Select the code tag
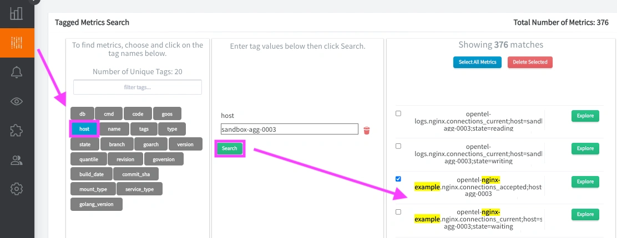 (x=138, y=114)
